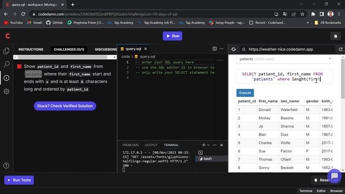Open All Bookmarks folder
The height and width of the screenshot is (194, 345).
[x=328, y=23]
